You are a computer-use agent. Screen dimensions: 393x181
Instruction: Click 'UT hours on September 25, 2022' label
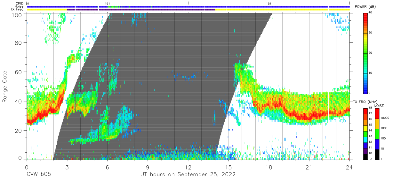tap(188, 175)
